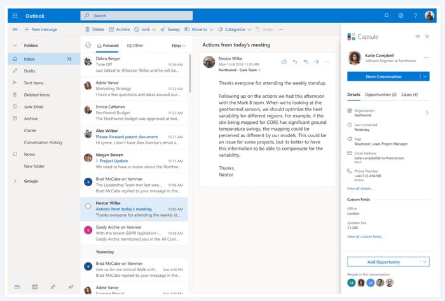Open Katie Campbell contact options ellipsis
This screenshot has width=445, height=301.
427,58
